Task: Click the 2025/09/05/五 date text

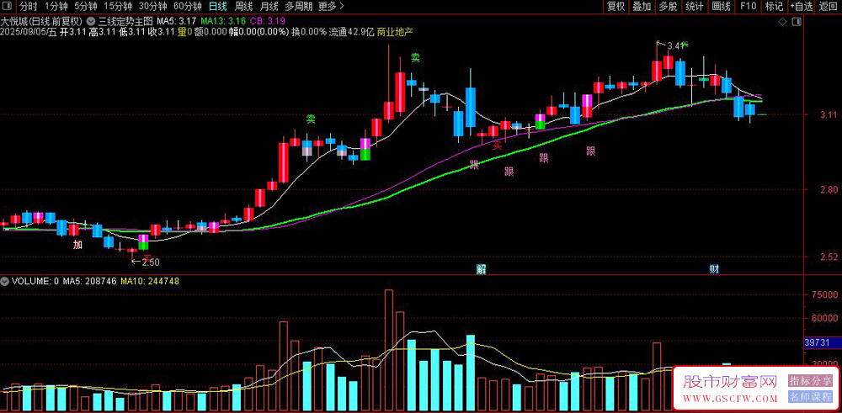Action: [29, 32]
